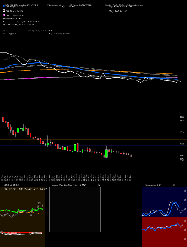Click the 'ADX signal:' label

point(9,34)
